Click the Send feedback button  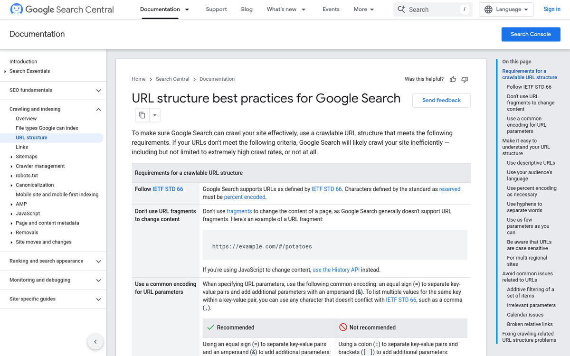441,100
